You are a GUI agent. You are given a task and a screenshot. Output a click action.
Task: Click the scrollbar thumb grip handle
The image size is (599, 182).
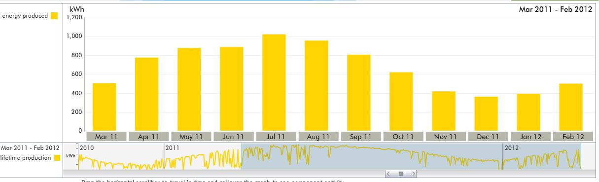(x=401, y=174)
